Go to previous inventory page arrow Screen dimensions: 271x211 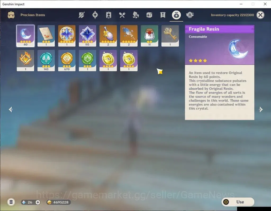click(x=11, y=109)
